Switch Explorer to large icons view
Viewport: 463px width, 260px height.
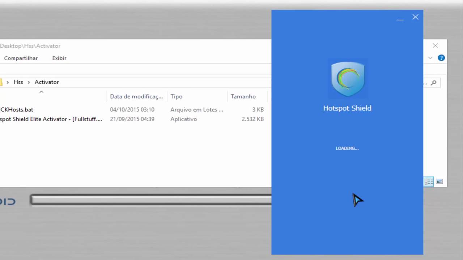[439, 182]
